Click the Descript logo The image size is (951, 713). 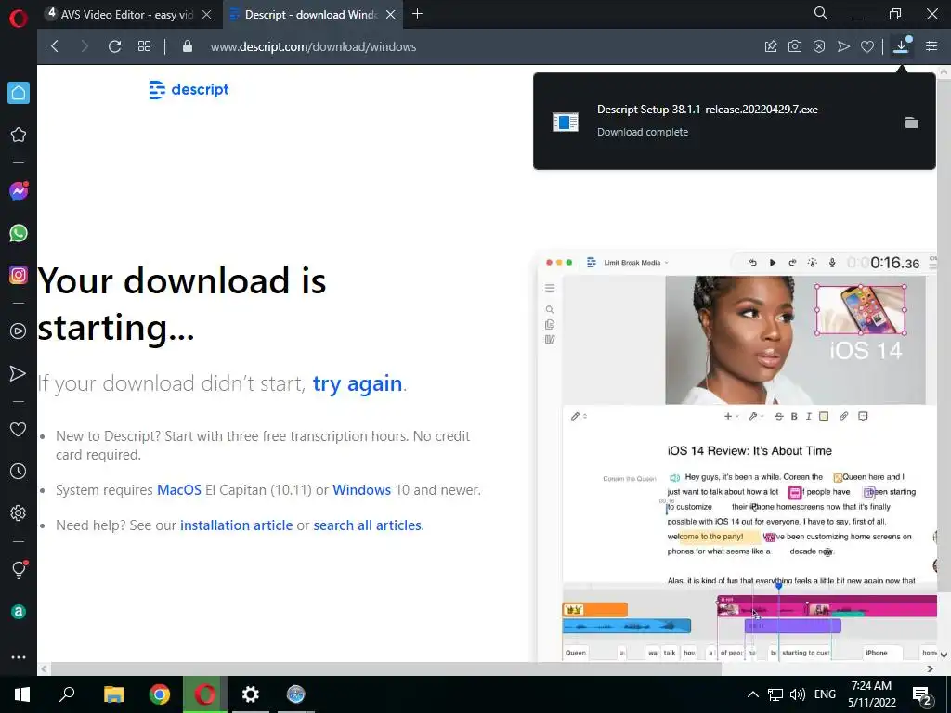(189, 90)
